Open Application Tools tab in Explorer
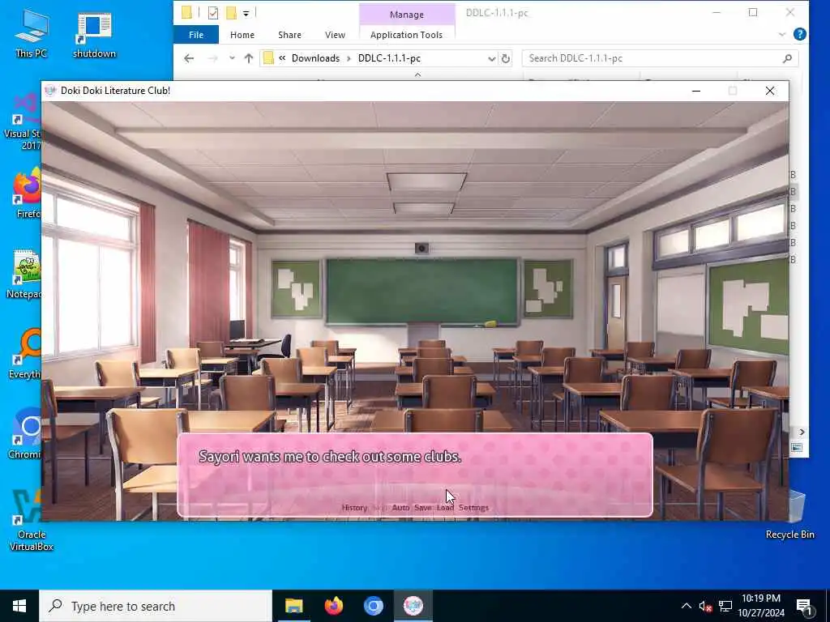This screenshot has height=622, width=830. (x=406, y=35)
